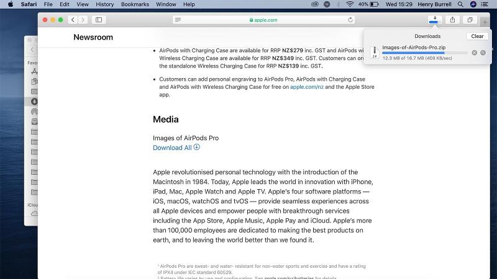Image resolution: width=497 pixels, height=279 pixels.
Task: Select Documents icon in Finder sidebar
Action: click(34, 82)
